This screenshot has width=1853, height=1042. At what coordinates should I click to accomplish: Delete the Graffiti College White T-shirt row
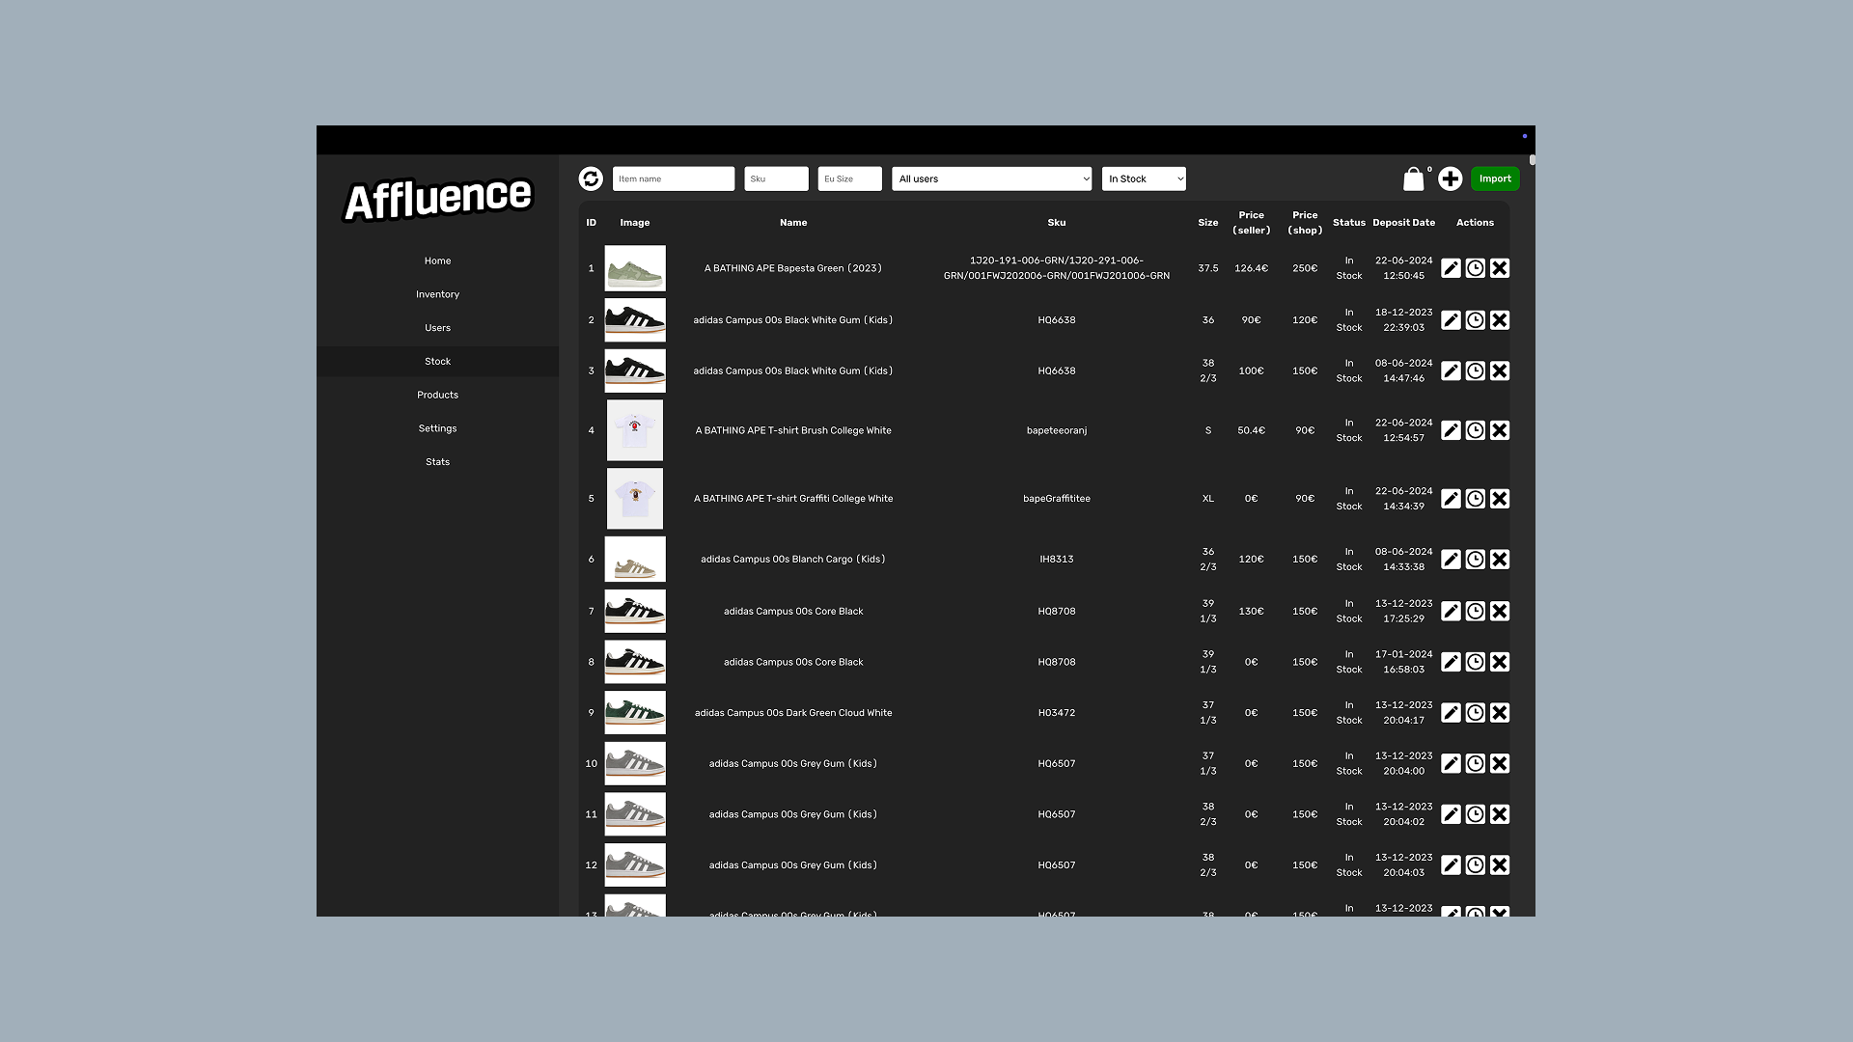pyautogui.click(x=1499, y=499)
